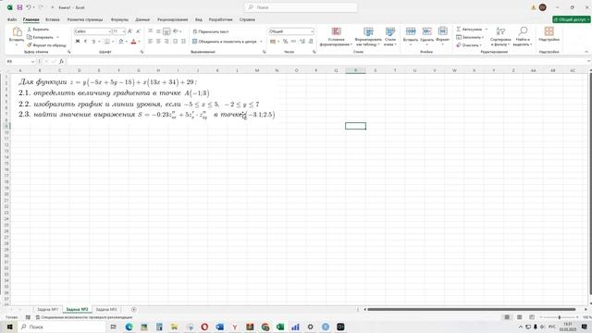Screen dimensions: 592x333
Task: Click the Share (Общий доступ) button
Action: [572, 19]
